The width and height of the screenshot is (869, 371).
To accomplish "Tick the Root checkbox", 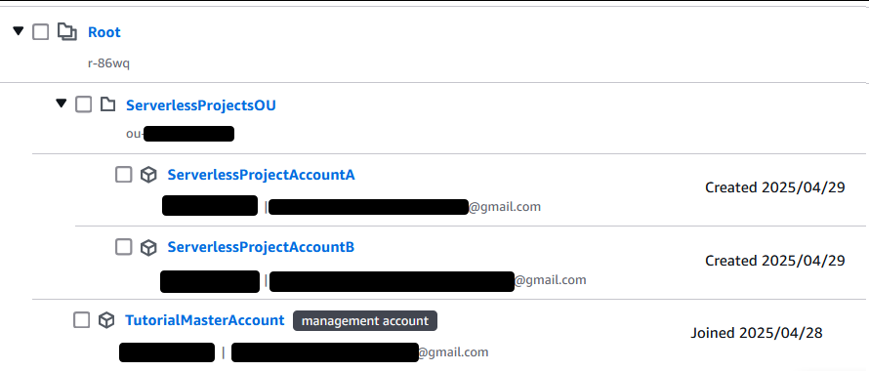I will click(40, 32).
